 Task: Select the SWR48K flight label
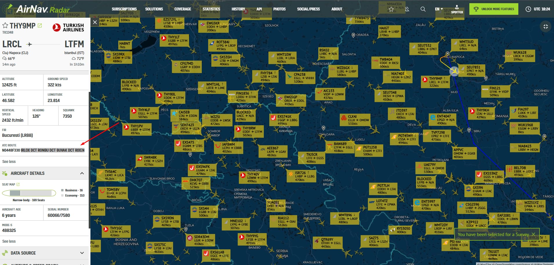tap(150, 161)
